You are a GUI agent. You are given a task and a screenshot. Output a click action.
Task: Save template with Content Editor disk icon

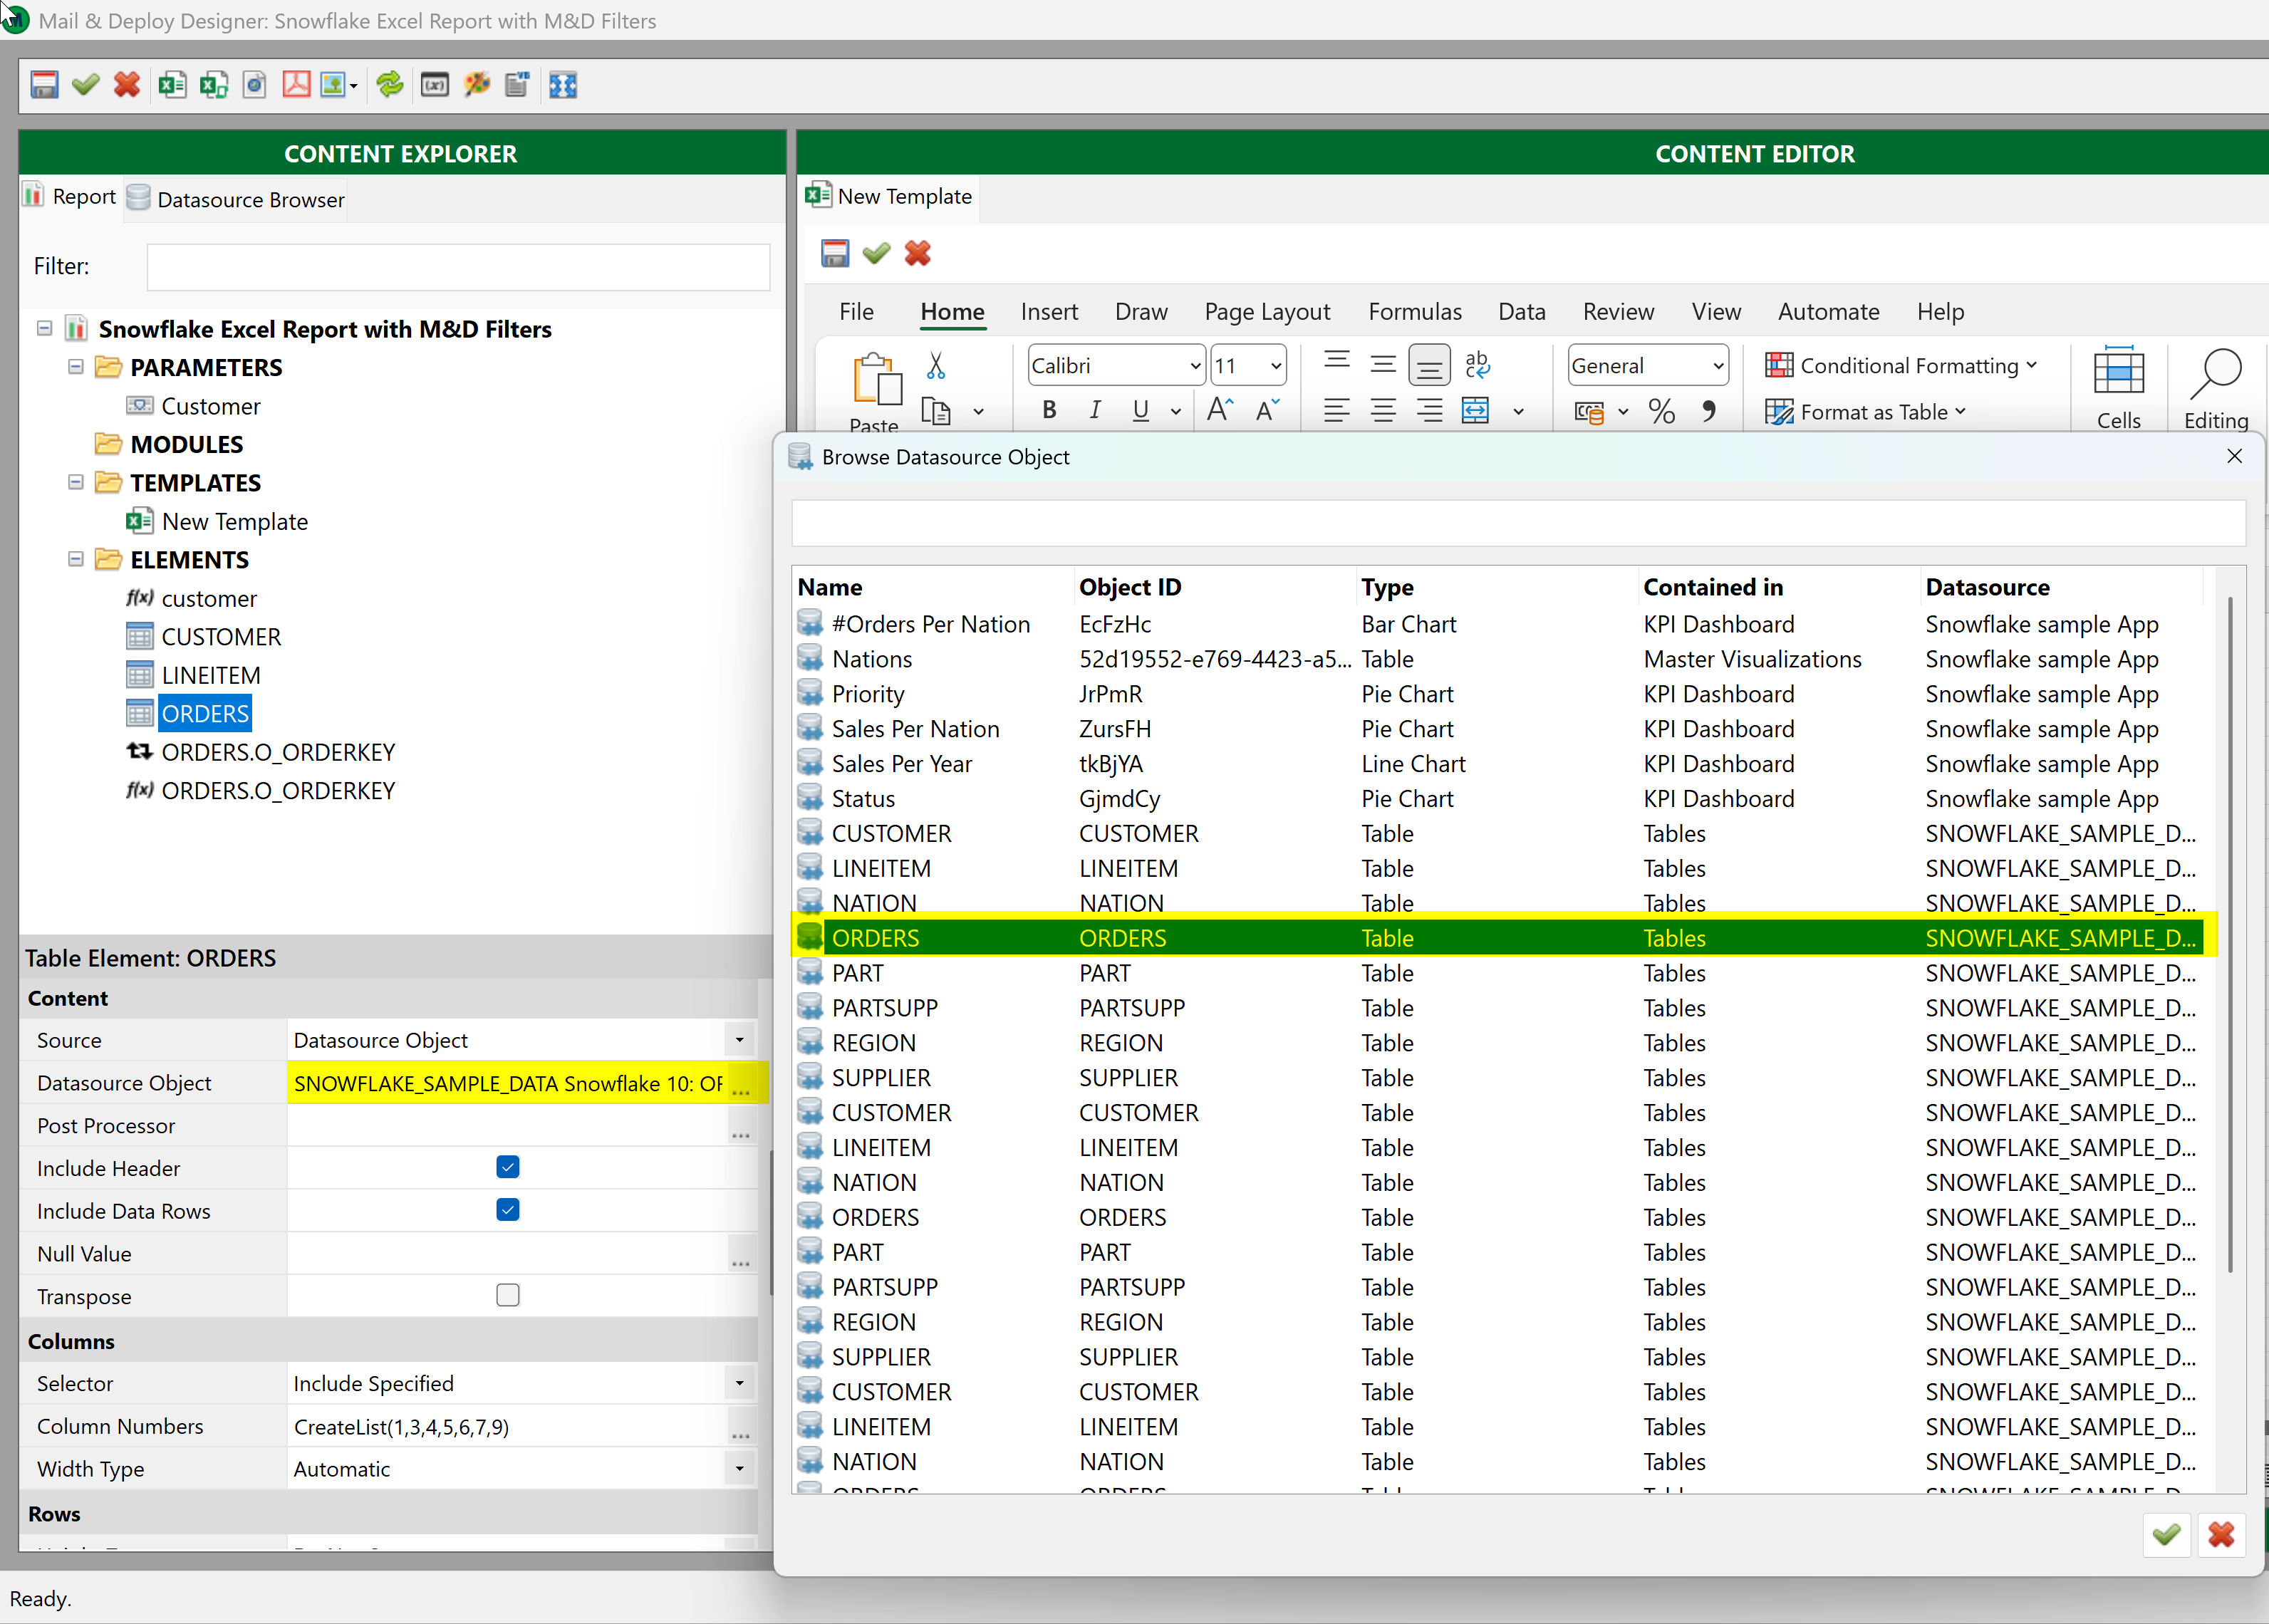coord(835,254)
